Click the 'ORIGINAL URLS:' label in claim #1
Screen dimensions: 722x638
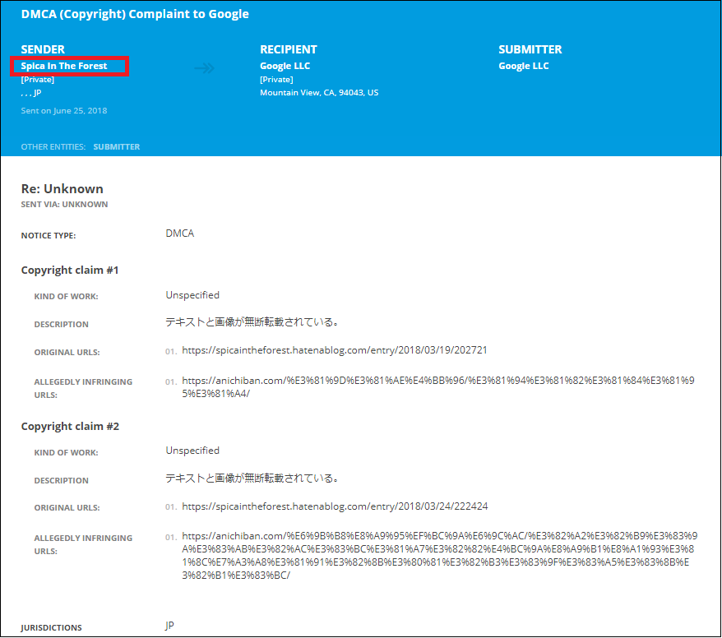[x=67, y=352]
